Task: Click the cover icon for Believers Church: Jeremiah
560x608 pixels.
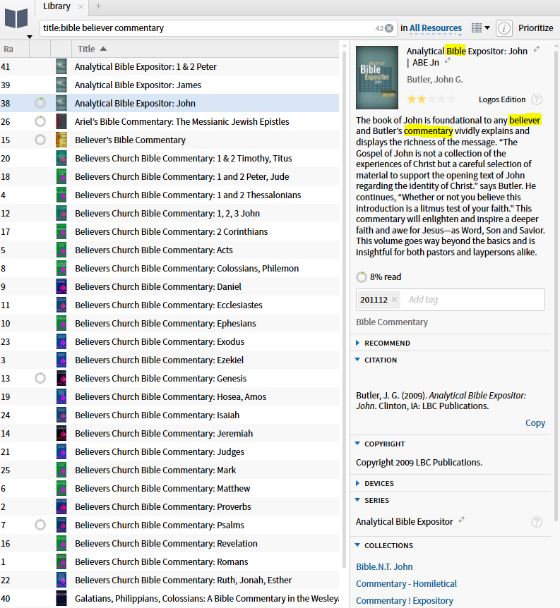Action: tap(61, 434)
